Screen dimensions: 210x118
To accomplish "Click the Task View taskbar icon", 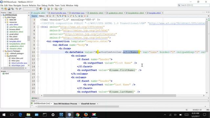I will click(x=12, y=115).
